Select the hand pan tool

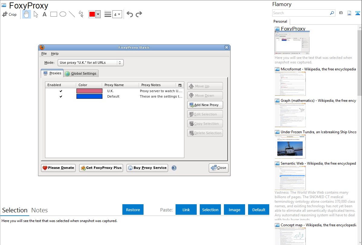click(26, 14)
